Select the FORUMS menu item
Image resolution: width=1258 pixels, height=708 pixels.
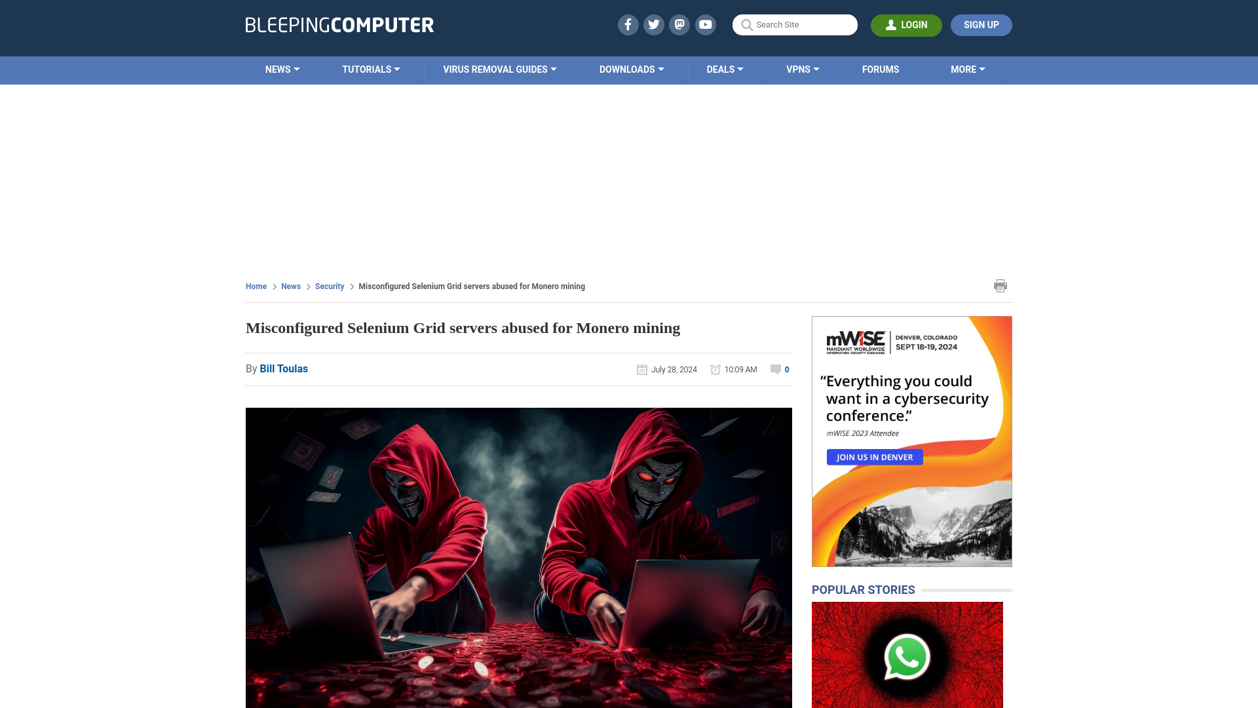881,69
